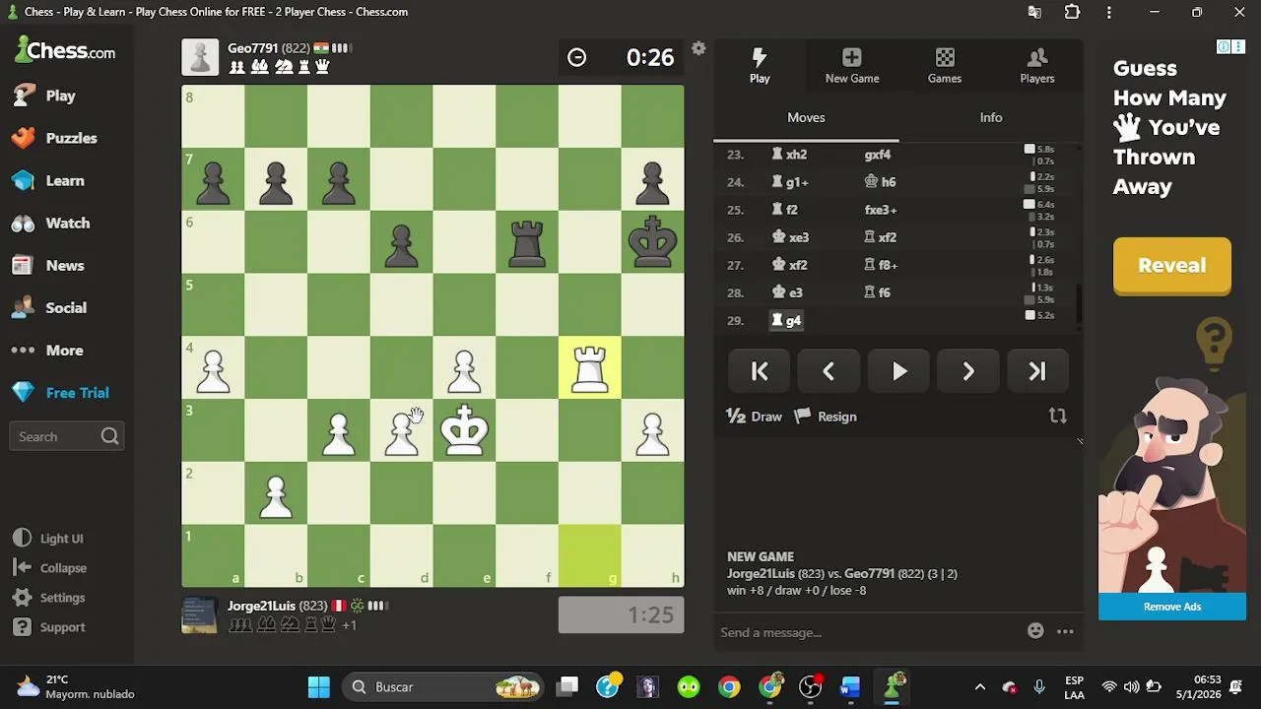Open the Games tab

point(944,65)
